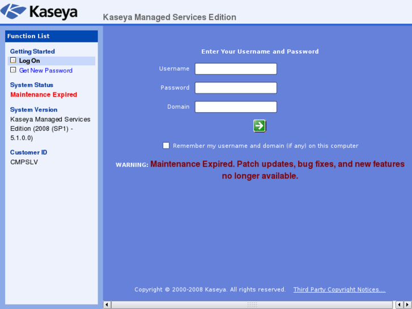Screen dimensions: 412x309
Task: Focus the Username input field
Action: point(236,69)
